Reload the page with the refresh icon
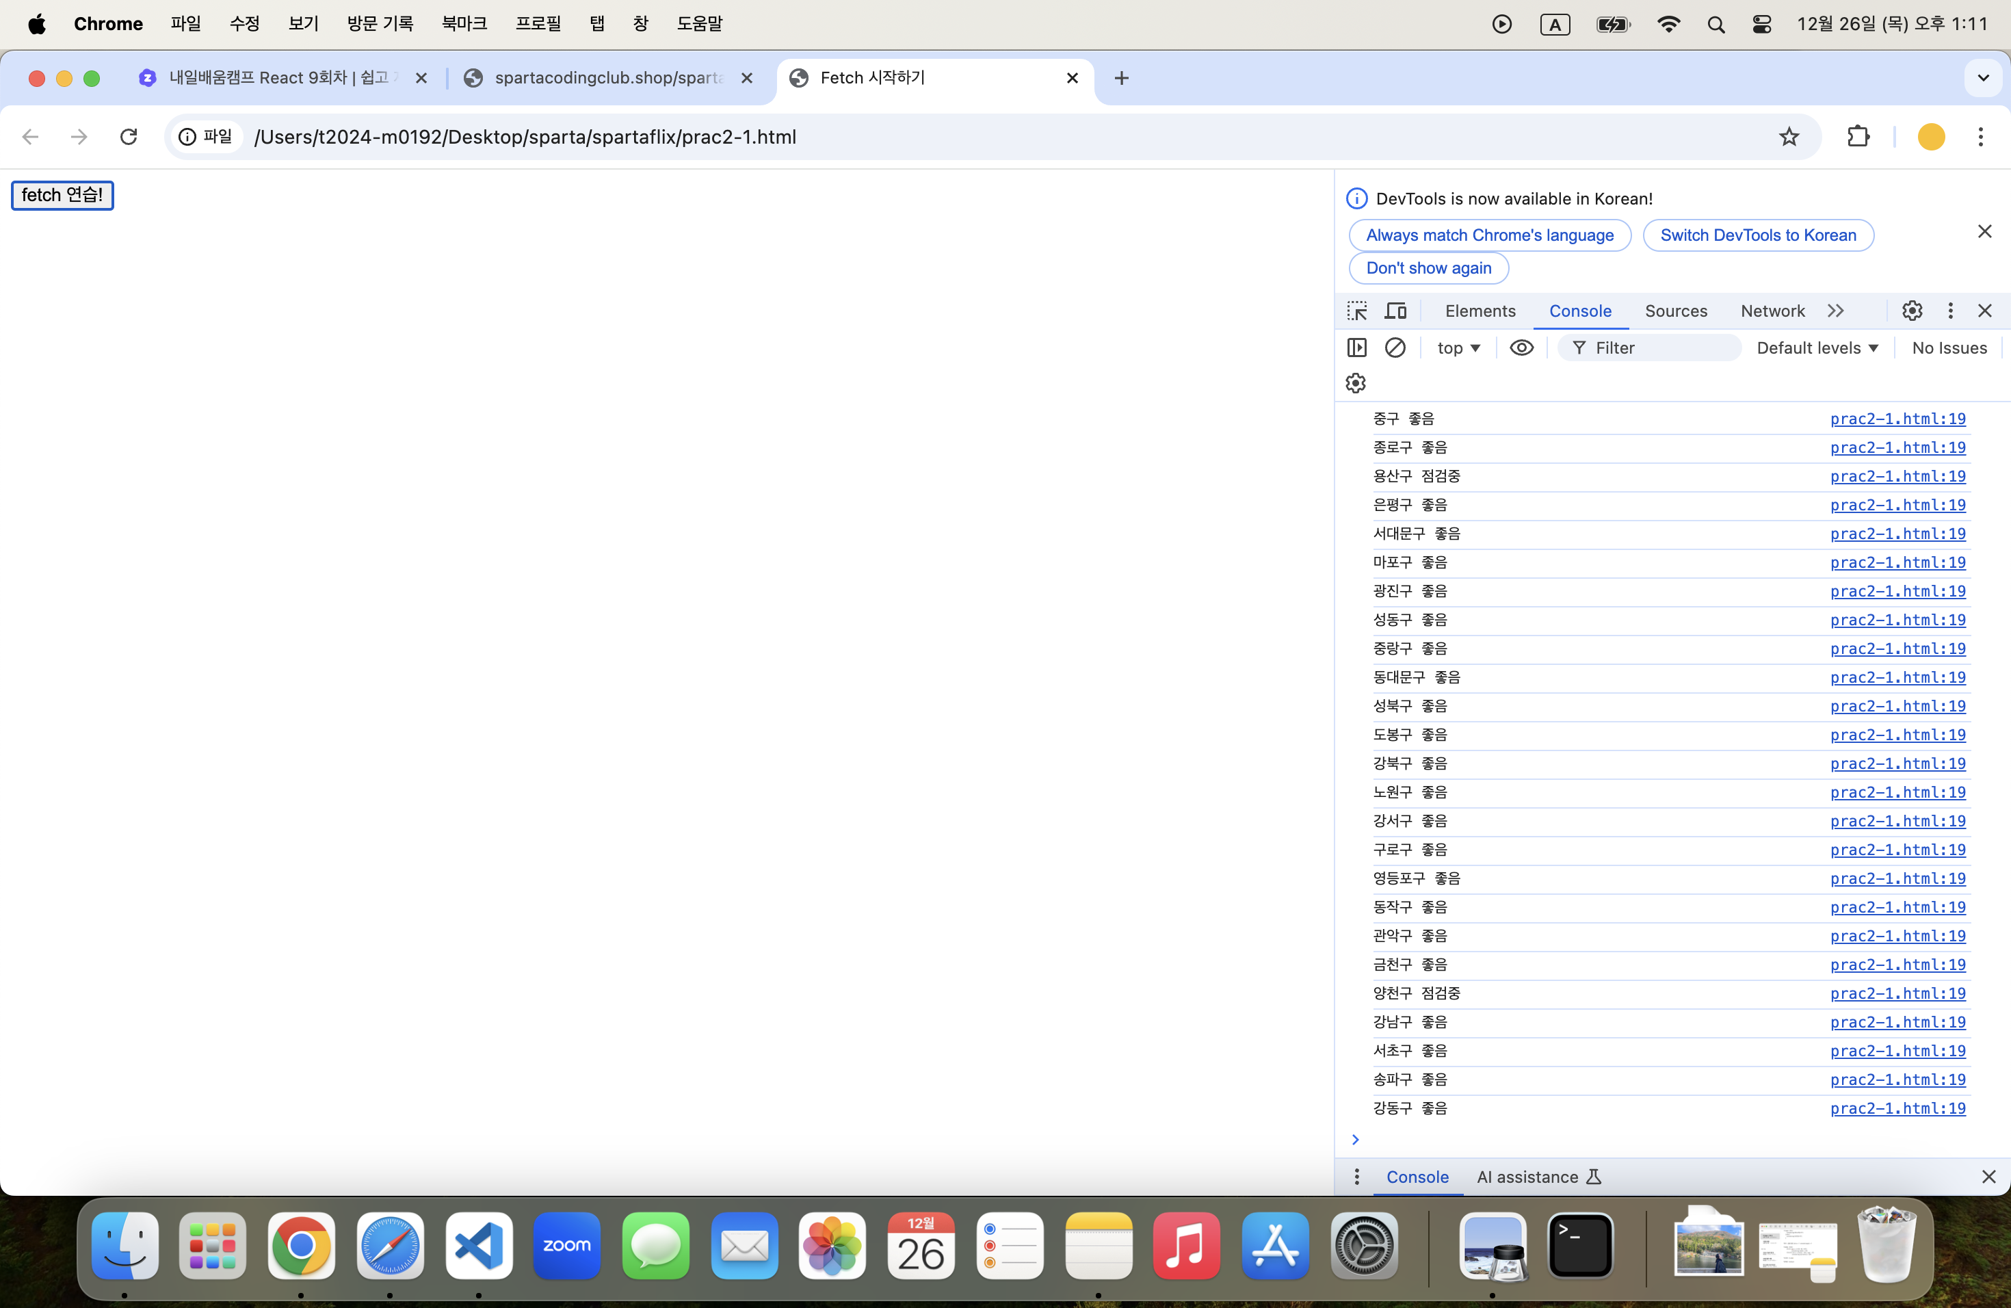The height and width of the screenshot is (1308, 2011). [x=129, y=137]
